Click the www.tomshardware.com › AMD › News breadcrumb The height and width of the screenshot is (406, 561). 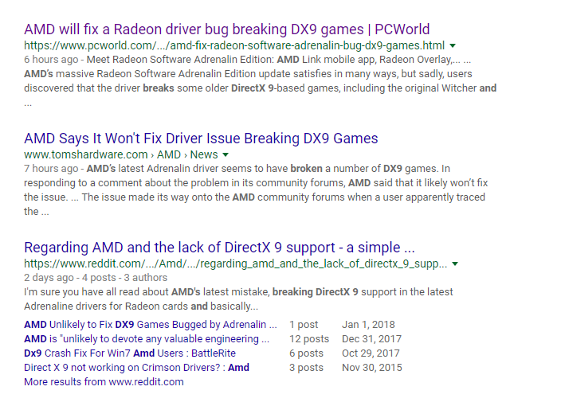click(x=121, y=154)
